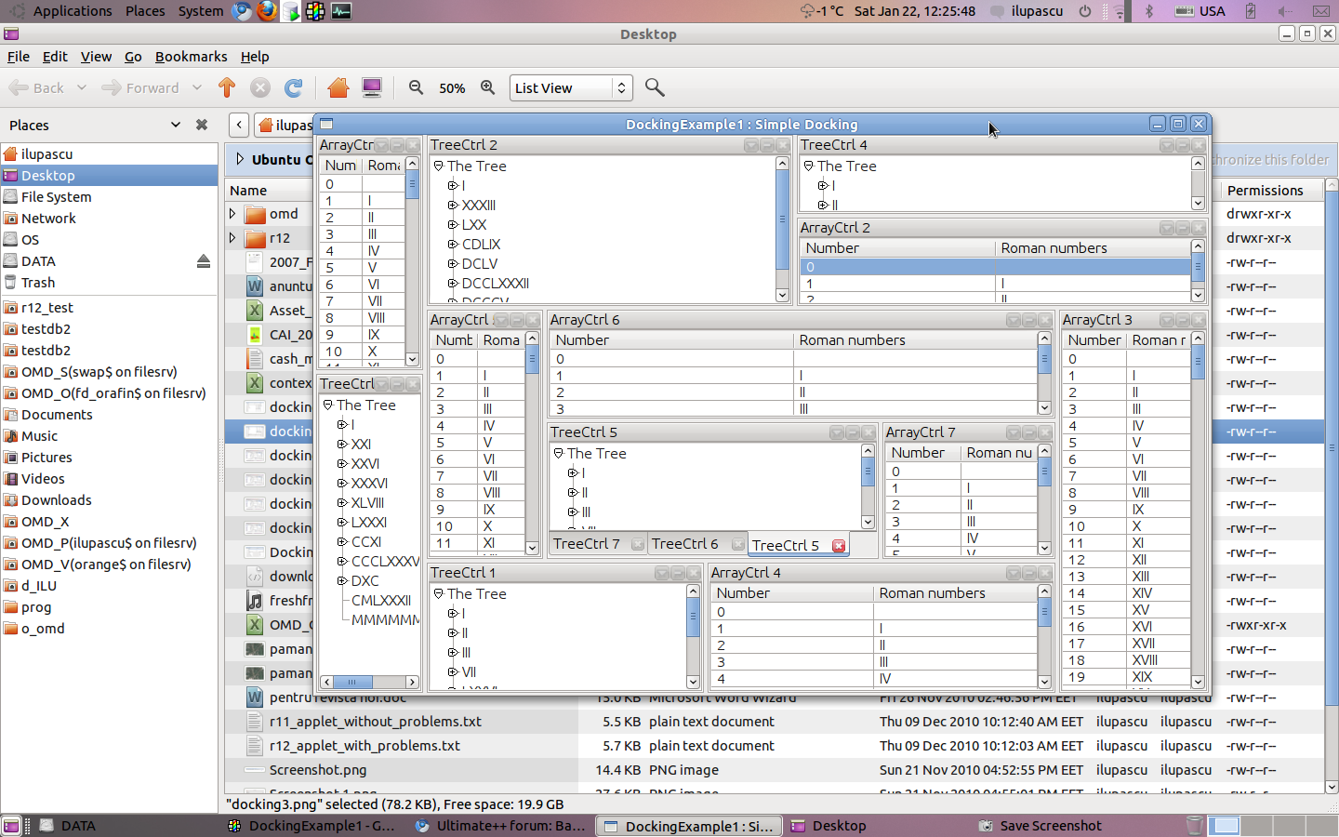Click the Home folder toolbar icon

tap(338, 87)
